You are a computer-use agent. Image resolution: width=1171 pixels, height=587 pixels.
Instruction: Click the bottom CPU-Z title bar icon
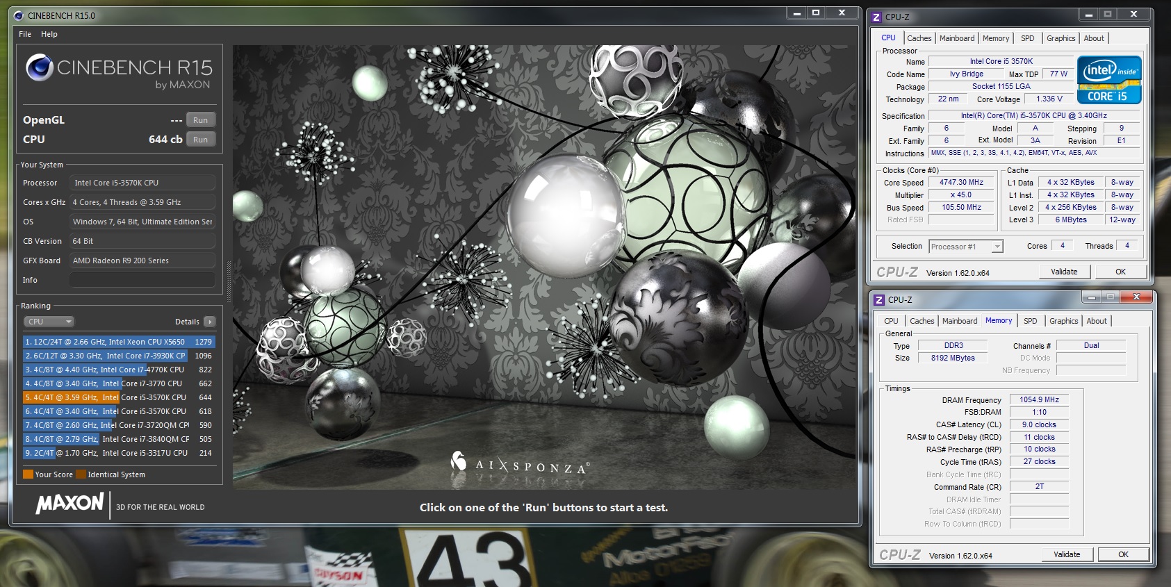pos(879,299)
